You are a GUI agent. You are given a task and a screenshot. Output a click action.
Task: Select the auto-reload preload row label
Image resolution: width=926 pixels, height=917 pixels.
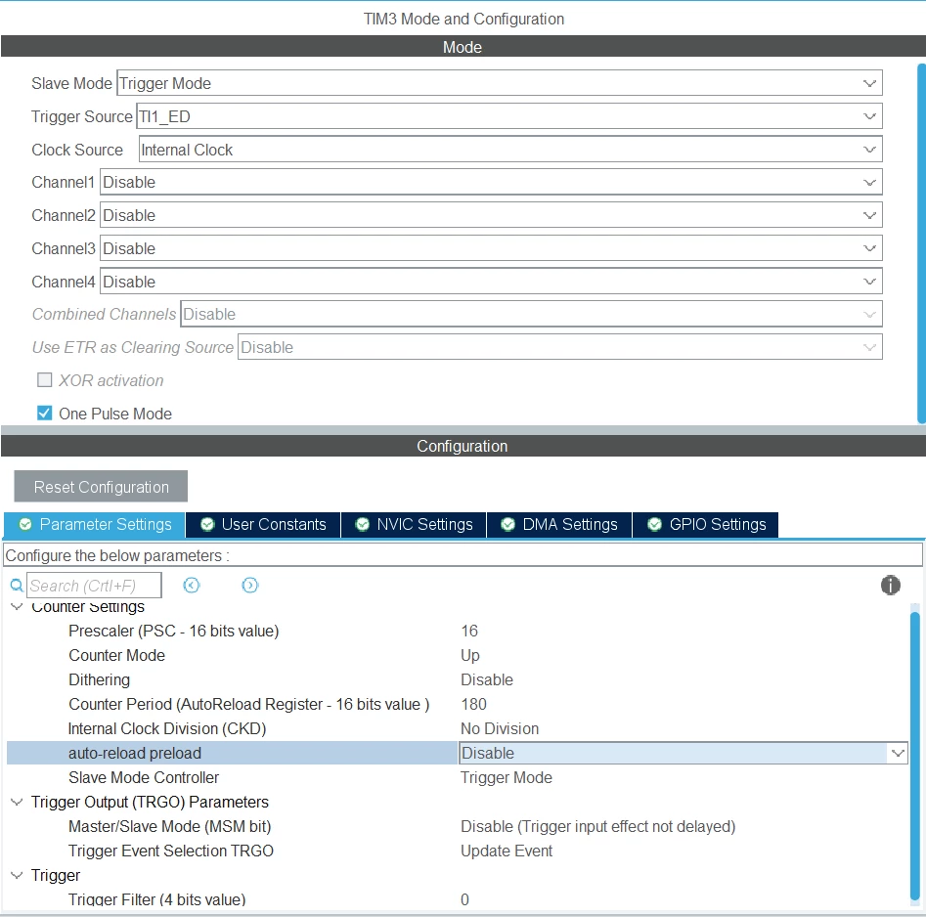click(135, 753)
